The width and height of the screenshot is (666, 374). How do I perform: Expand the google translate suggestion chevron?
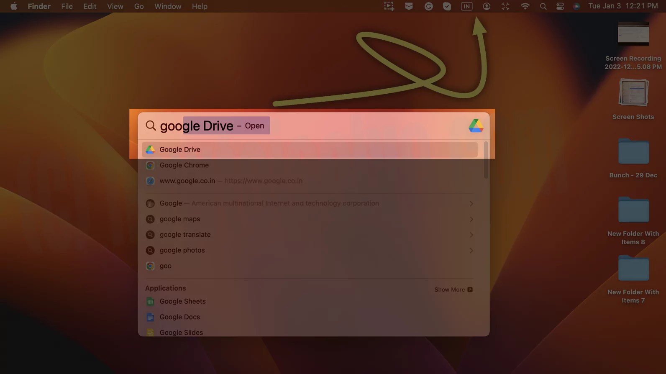(471, 235)
